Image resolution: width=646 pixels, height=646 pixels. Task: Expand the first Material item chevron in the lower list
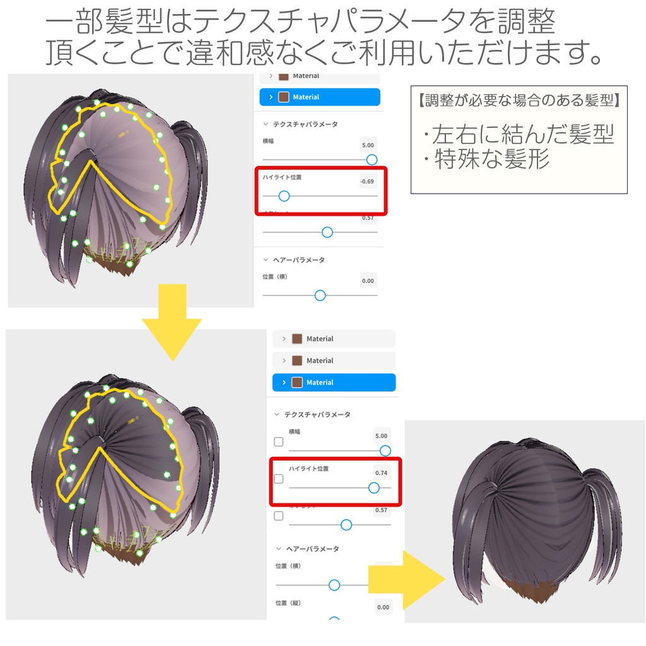point(284,339)
